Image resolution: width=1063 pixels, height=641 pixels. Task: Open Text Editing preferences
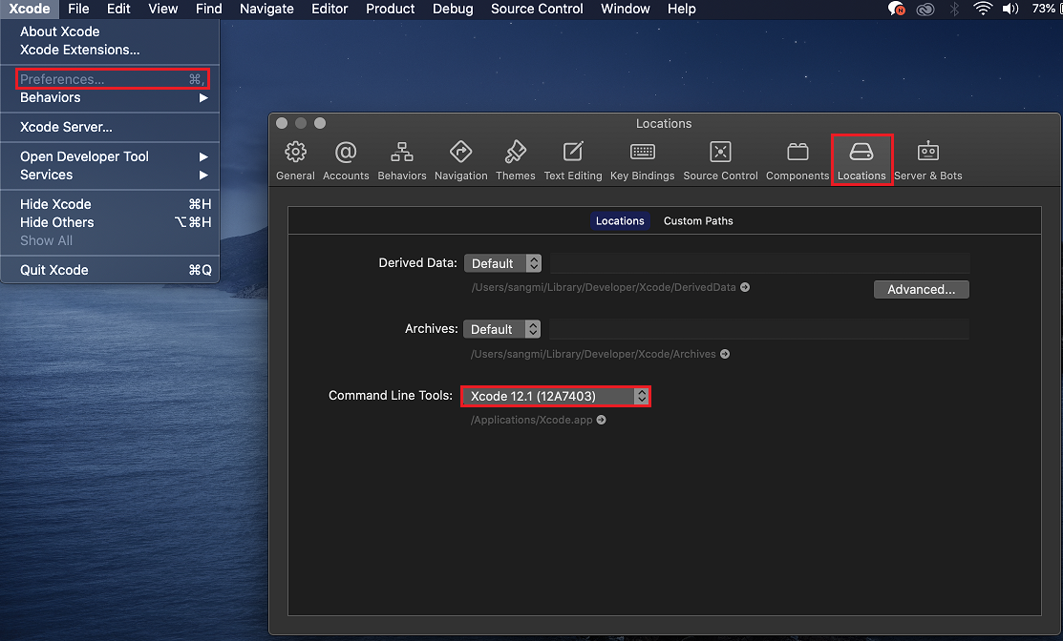[573, 157]
